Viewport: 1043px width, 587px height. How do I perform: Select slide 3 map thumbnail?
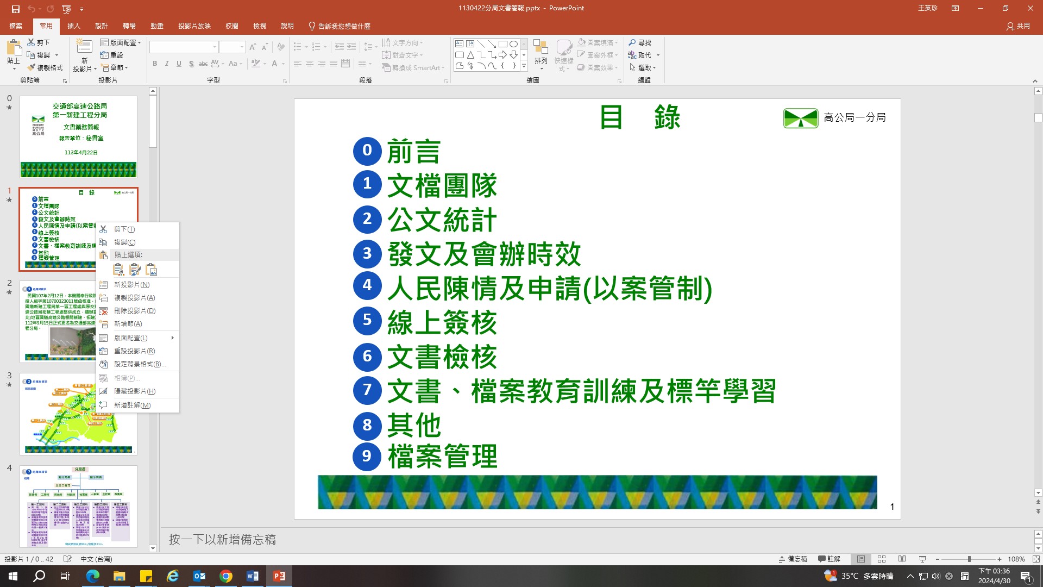pos(78,414)
